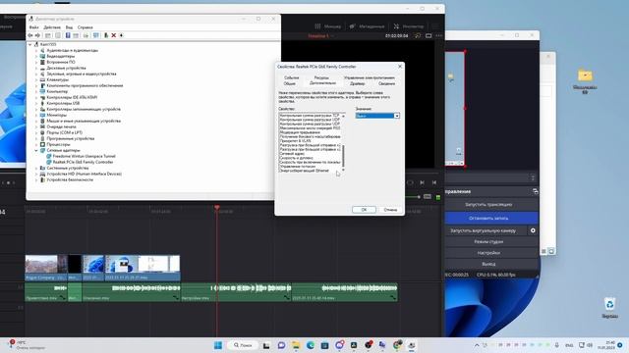Switch to the Общие tab
This screenshot has width=629, height=353.
point(290,83)
